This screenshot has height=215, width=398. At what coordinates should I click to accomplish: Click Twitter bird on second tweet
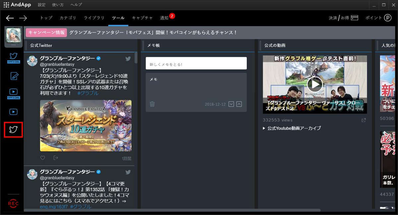[128, 172]
